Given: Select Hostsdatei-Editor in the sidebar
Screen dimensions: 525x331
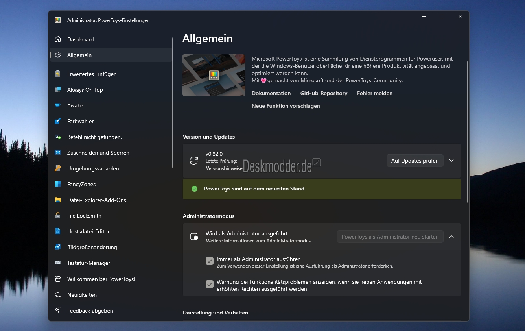Looking at the screenshot, I should pos(111,231).
